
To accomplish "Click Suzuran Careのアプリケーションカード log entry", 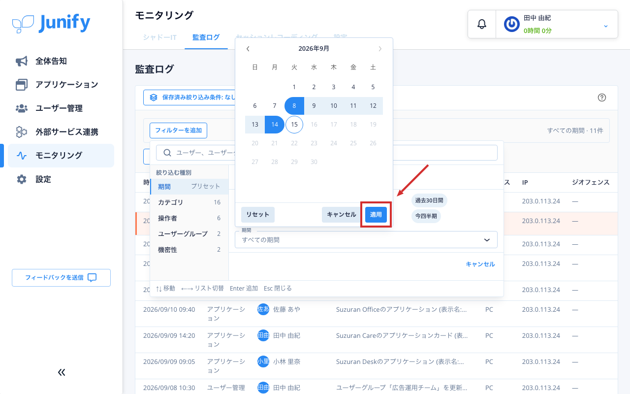I will point(402,335).
